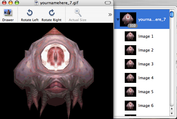The height and width of the screenshot is (119, 177).
Task: Click the yellow minimize window button
Action: point(11,3)
